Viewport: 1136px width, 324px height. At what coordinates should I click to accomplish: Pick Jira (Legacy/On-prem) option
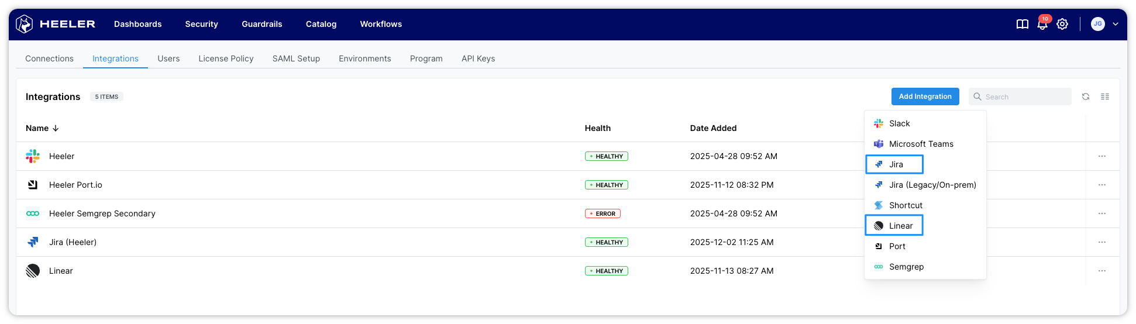[x=932, y=185]
